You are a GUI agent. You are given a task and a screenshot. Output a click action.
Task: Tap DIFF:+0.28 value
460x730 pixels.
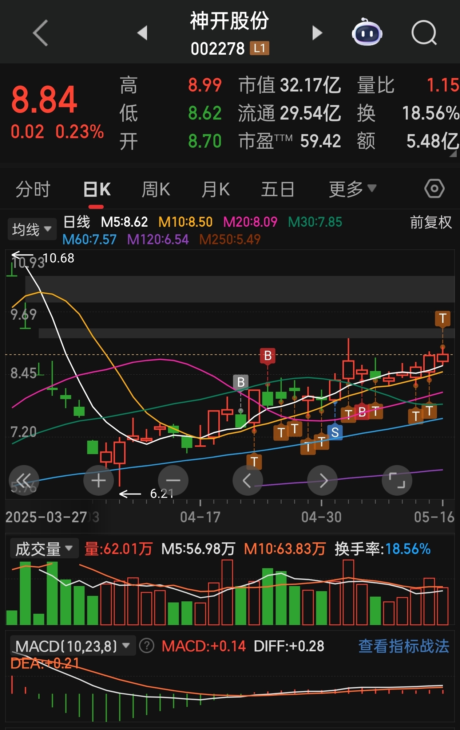[289, 646]
